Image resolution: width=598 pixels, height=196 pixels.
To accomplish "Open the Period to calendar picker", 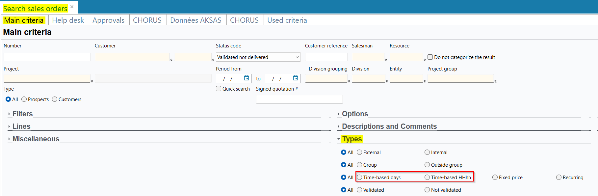I will coord(295,78).
